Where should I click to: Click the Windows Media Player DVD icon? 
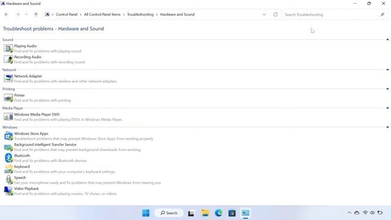8,117
